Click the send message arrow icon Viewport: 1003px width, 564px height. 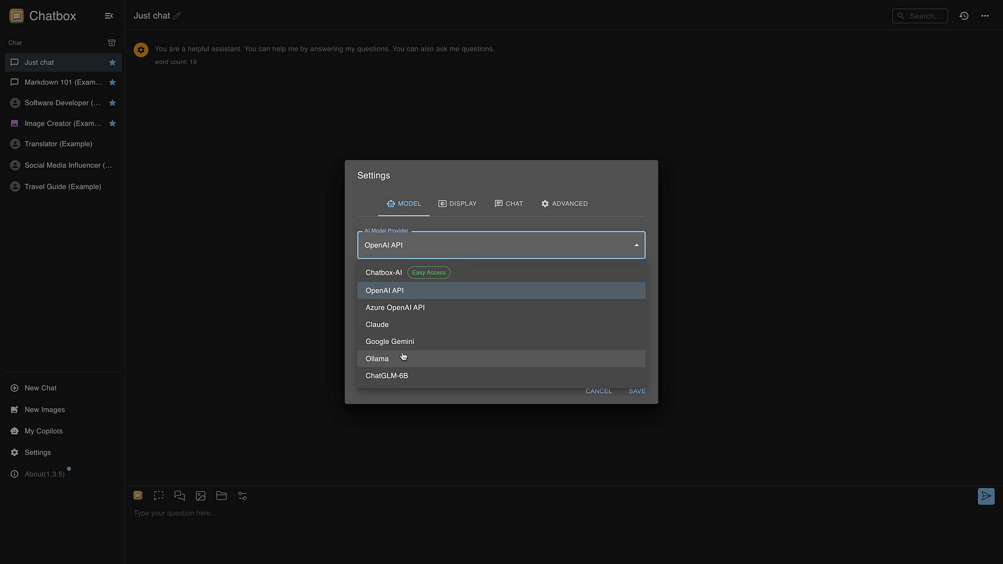985,496
